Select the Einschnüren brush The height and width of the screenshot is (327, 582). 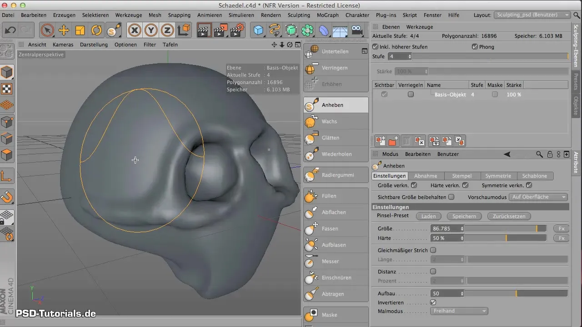[336, 277]
